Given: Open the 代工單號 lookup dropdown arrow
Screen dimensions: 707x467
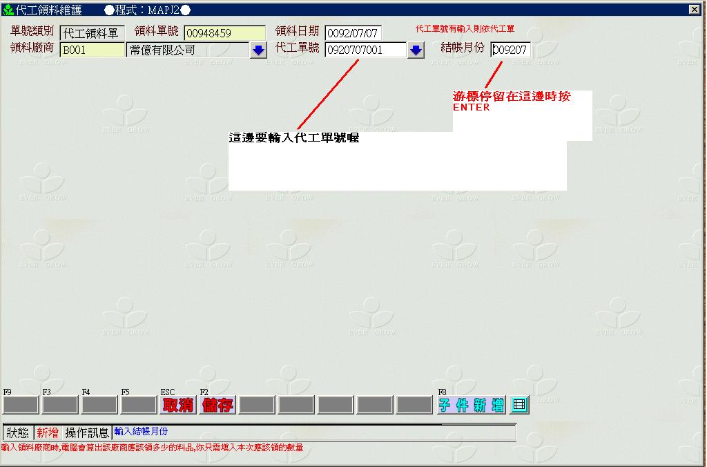Looking at the screenshot, I should coord(416,50).
